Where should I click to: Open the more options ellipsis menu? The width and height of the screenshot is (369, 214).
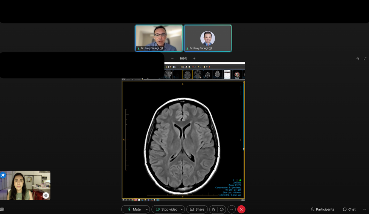point(232,209)
